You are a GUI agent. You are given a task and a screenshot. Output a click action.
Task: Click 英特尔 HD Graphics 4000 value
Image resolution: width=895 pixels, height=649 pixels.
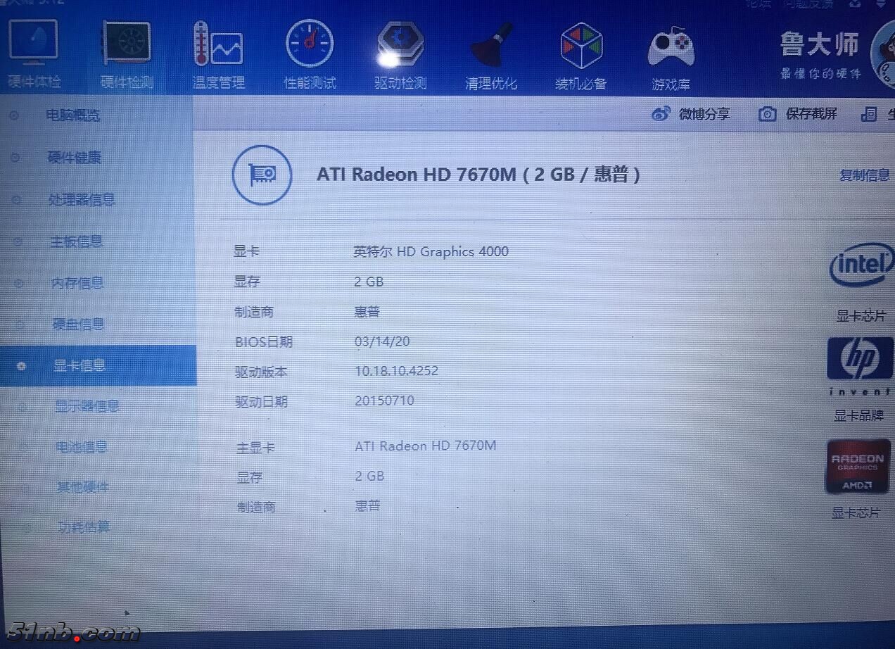431,251
